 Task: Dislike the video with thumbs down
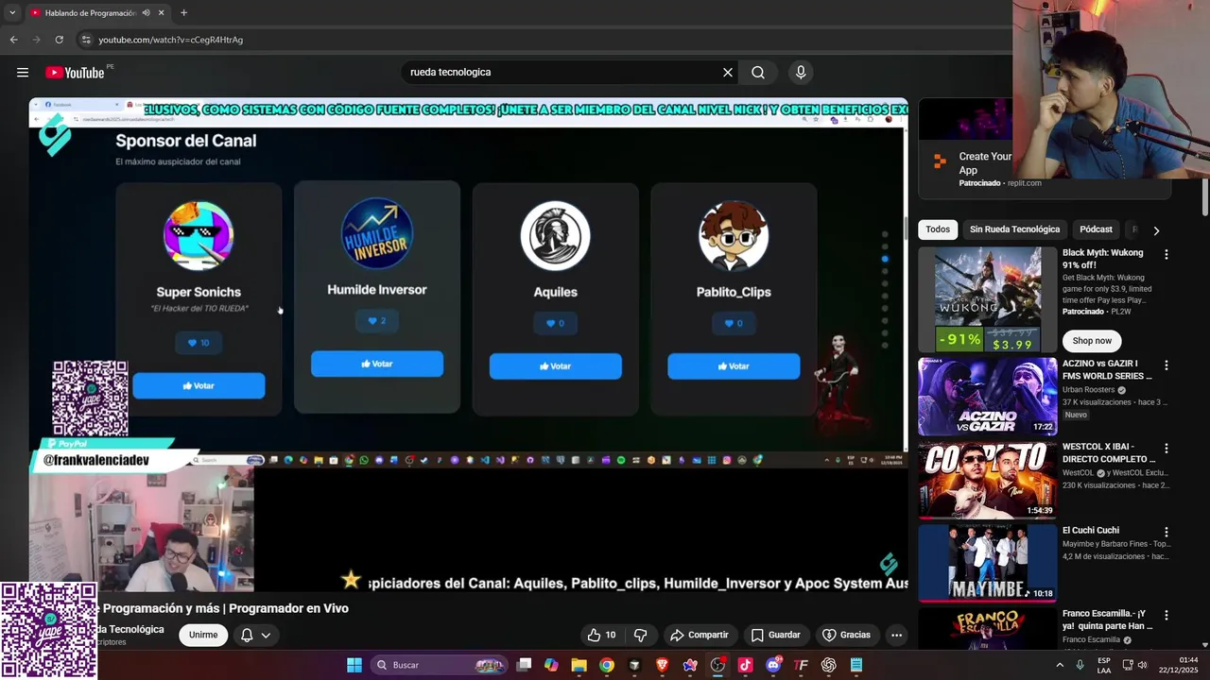640,635
